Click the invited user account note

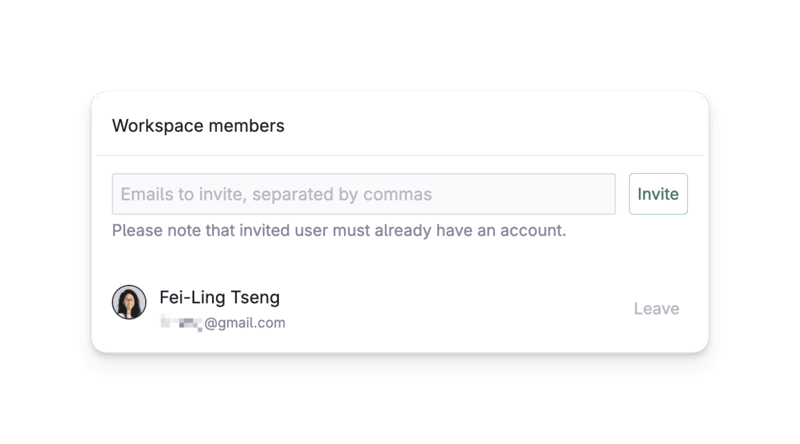339,231
